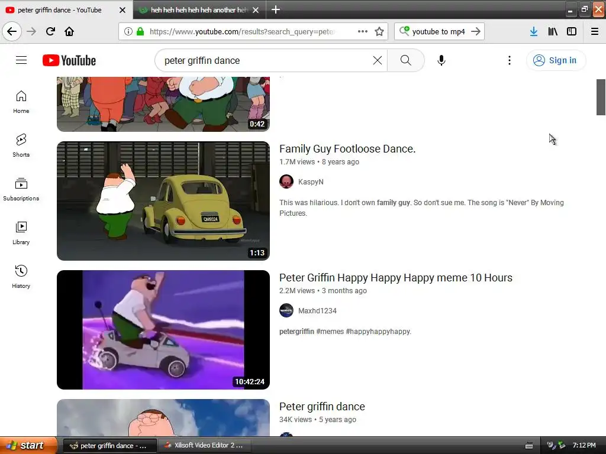Image resolution: width=606 pixels, height=454 pixels.
Task: Open the Firefox downloads panel
Action: click(x=533, y=31)
